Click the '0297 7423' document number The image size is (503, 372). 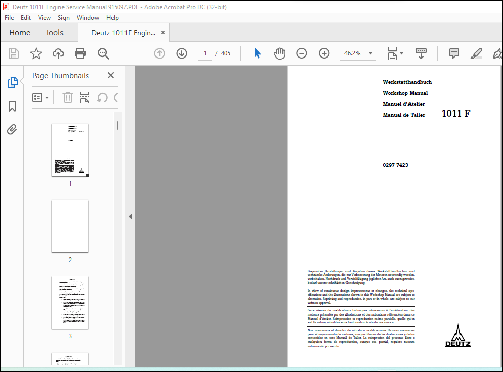click(395, 165)
